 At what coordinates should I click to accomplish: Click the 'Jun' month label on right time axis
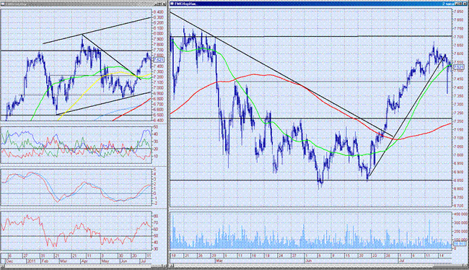[308, 261]
